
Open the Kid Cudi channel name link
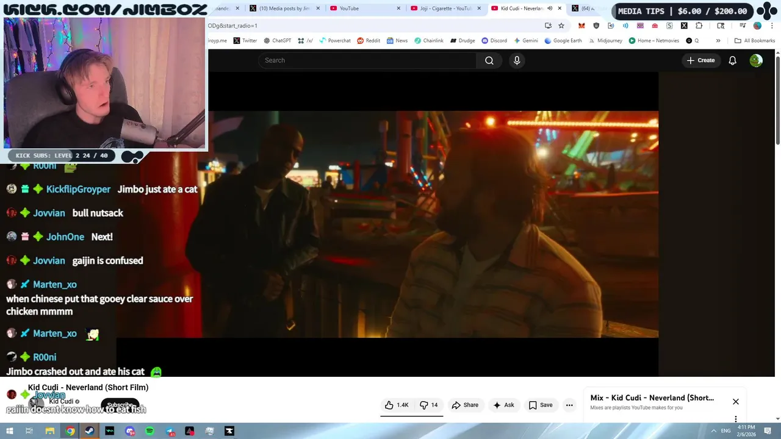(x=61, y=401)
